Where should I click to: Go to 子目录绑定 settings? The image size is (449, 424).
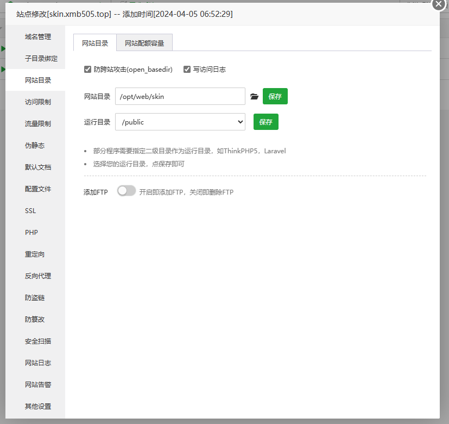tap(41, 59)
